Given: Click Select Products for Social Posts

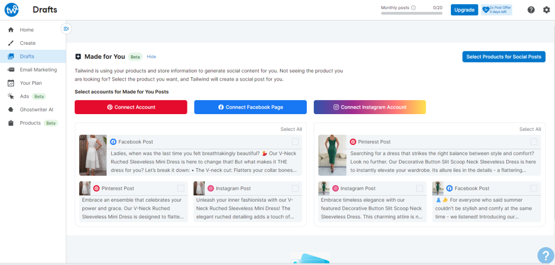Looking at the screenshot, I should click(x=504, y=57).
